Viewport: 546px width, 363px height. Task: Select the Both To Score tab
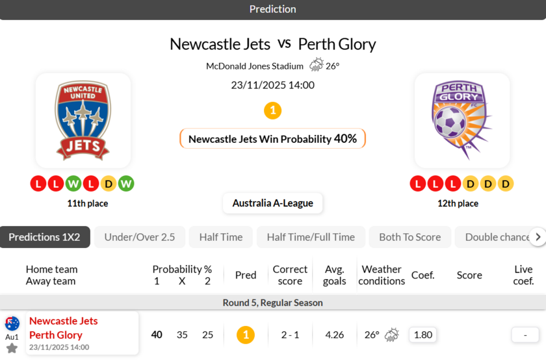[x=409, y=237]
